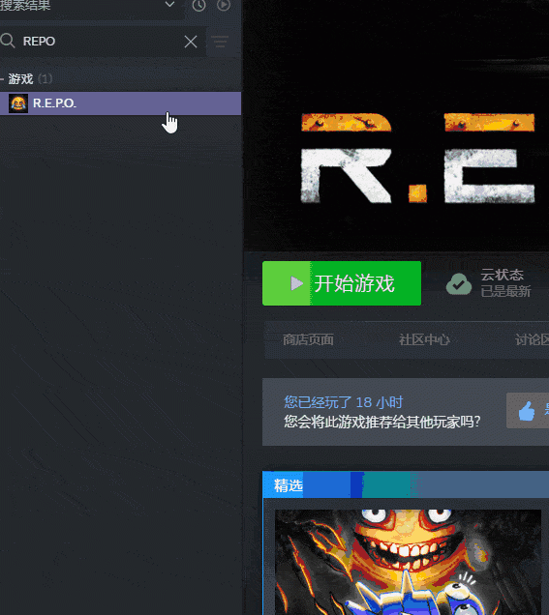Start the game with 开始游戏
This screenshot has height=615, width=549.
click(x=342, y=283)
